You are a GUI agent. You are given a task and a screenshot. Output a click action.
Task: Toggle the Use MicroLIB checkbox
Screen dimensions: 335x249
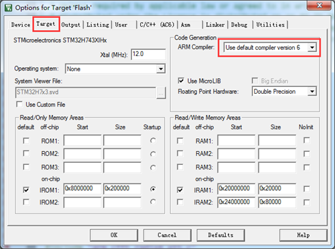pos(181,81)
